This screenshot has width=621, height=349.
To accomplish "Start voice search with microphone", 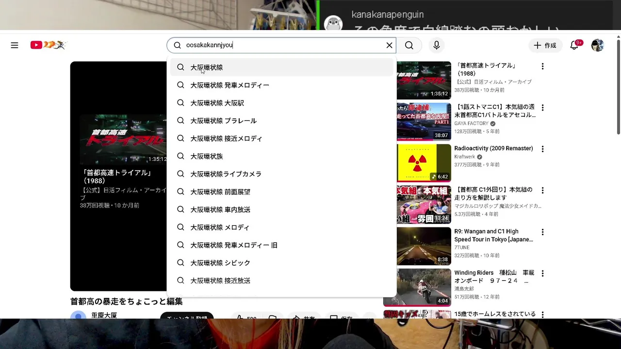I will click(x=437, y=45).
